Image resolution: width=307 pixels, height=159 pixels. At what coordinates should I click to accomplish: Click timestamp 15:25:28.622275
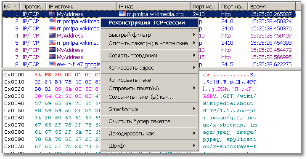pyautogui.click(x=271, y=65)
